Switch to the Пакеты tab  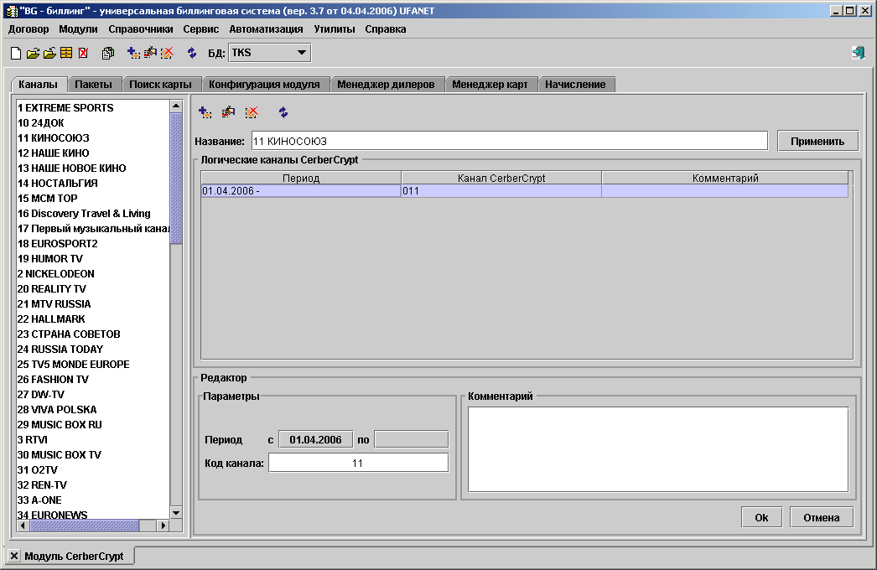(x=93, y=85)
